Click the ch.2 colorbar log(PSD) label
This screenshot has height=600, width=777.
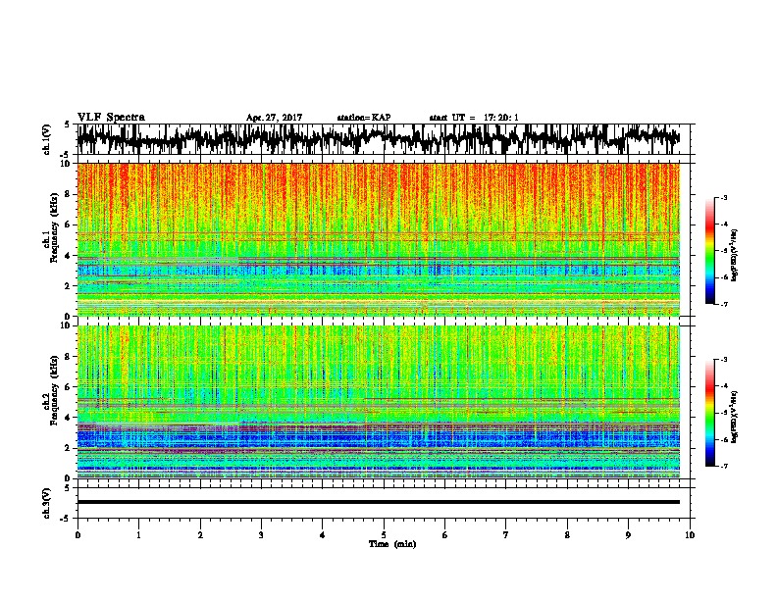pos(734,417)
